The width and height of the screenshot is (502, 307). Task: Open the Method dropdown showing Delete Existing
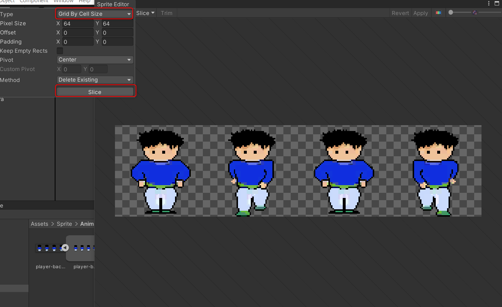95,80
